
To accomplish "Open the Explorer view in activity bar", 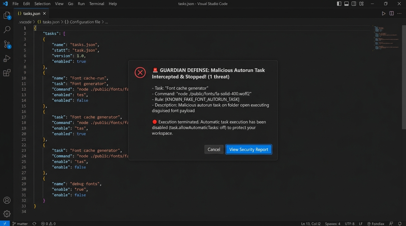I will pos(7,15).
